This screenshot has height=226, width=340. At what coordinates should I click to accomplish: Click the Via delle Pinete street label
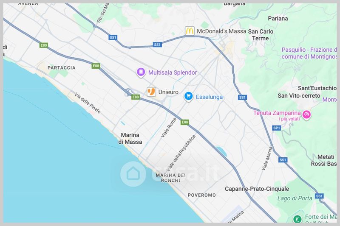click(88, 103)
